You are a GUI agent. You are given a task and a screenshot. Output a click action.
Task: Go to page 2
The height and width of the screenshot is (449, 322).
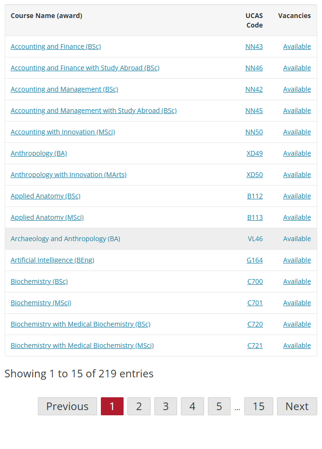pyautogui.click(x=139, y=406)
